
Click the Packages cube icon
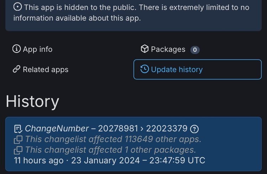click(x=144, y=49)
